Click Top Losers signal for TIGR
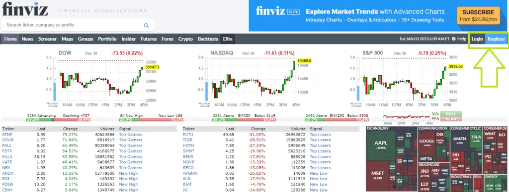509x192 pixels. [x=320, y=140]
